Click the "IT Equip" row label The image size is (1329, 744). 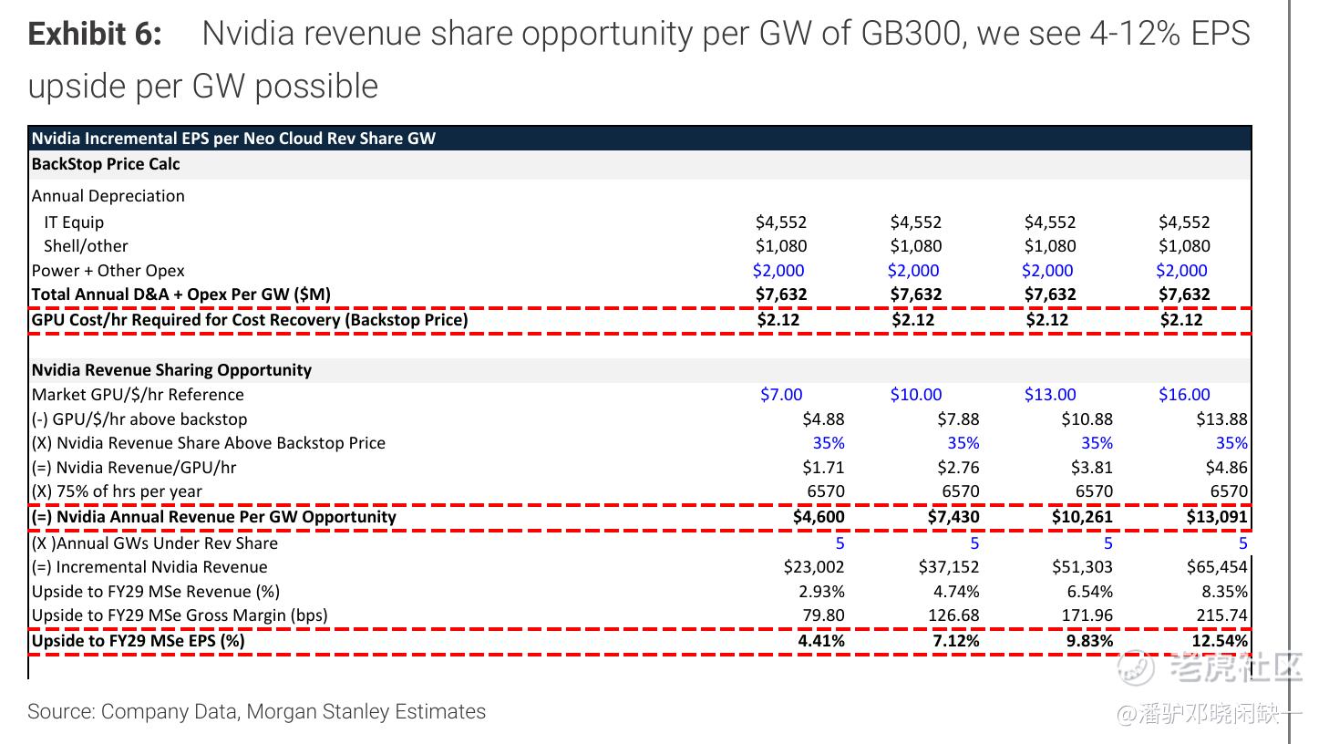click(x=74, y=222)
